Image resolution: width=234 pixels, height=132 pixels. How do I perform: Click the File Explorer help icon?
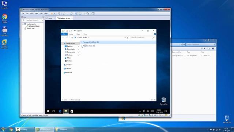(155, 34)
